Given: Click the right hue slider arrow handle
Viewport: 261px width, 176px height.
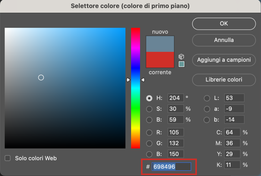Looking at the screenshot, I should [x=143, y=80].
